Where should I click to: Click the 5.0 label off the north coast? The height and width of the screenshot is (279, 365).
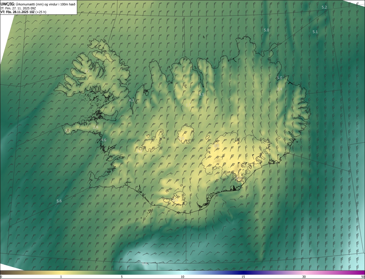tap(266, 30)
